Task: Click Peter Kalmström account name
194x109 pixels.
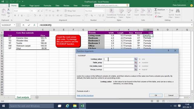Action: click(179, 5)
